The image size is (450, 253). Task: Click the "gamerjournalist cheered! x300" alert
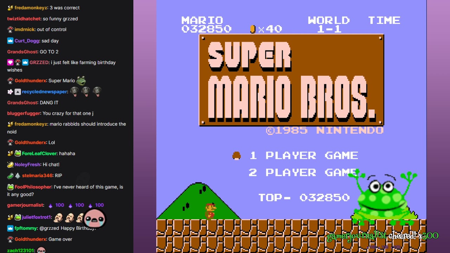[x=382, y=236]
